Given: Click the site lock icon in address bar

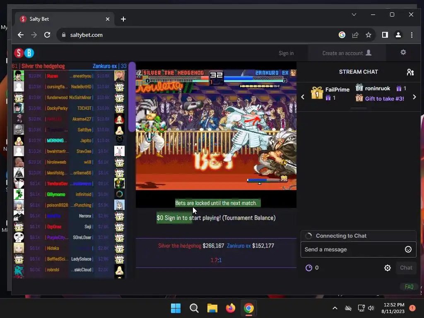Looking at the screenshot, I should click(64, 35).
